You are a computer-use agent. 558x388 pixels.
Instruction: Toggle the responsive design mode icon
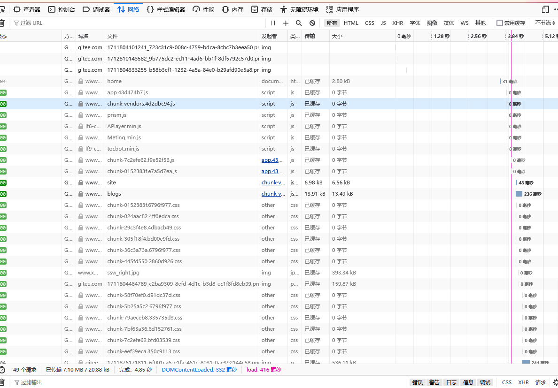coord(545,9)
